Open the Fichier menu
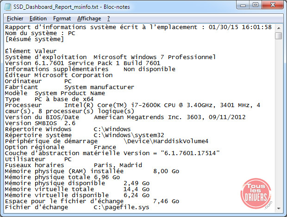The image size is (287, 217). pos(15,18)
